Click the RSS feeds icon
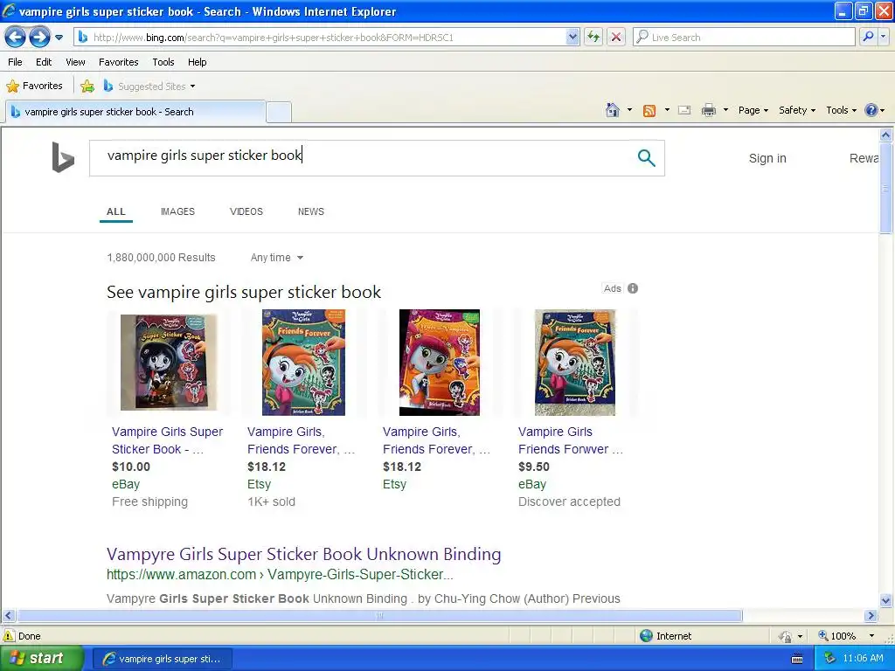This screenshot has height=671, width=895. click(x=649, y=111)
